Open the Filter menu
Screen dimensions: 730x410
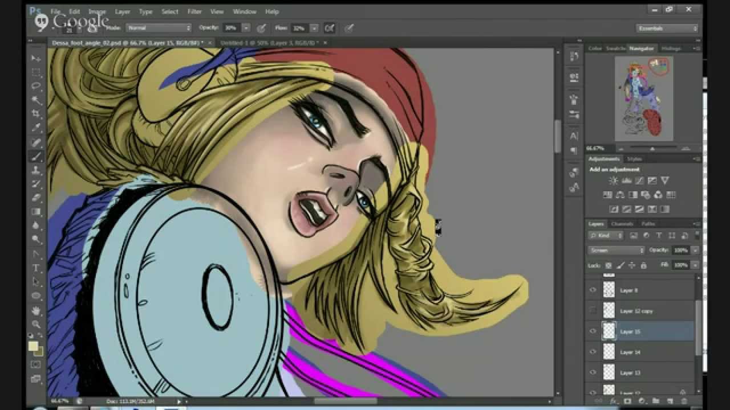[x=194, y=11]
